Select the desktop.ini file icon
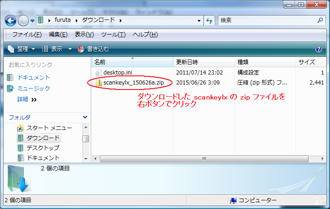 coord(99,72)
